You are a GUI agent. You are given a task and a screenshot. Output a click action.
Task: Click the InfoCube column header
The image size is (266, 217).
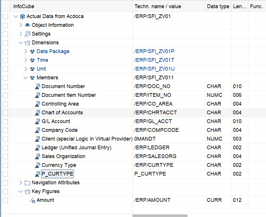click(72, 6)
